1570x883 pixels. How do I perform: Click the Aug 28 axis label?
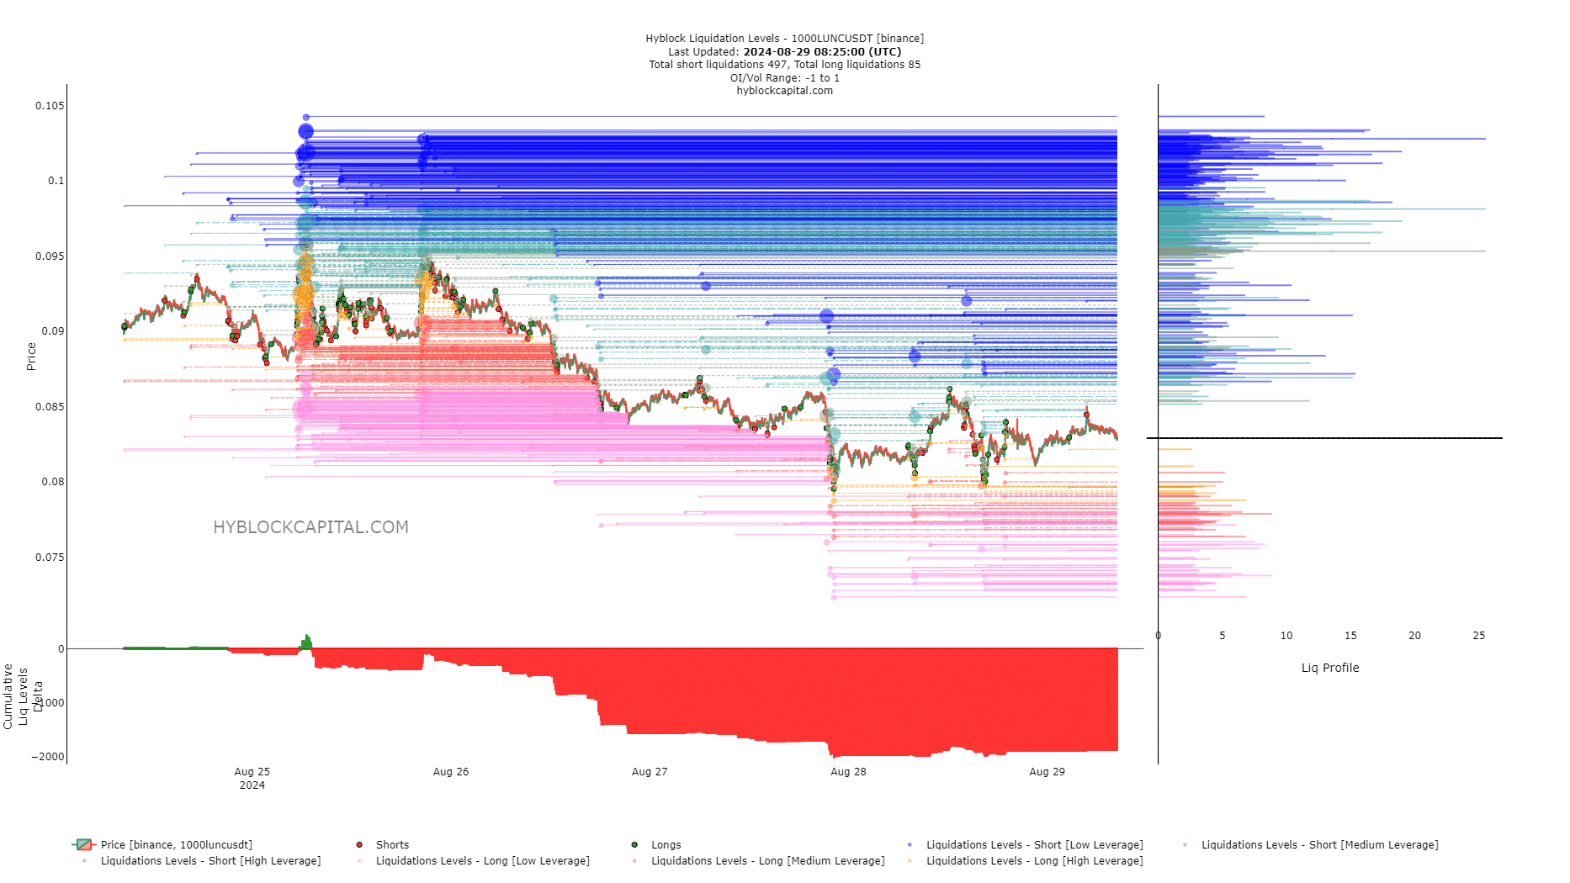click(848, 771)
